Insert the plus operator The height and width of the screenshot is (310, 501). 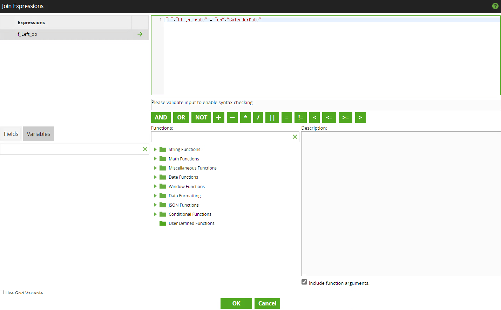click(218, 118)
